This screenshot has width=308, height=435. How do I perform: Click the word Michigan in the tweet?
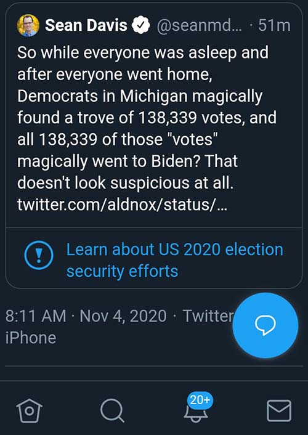[x=154, y=96]
